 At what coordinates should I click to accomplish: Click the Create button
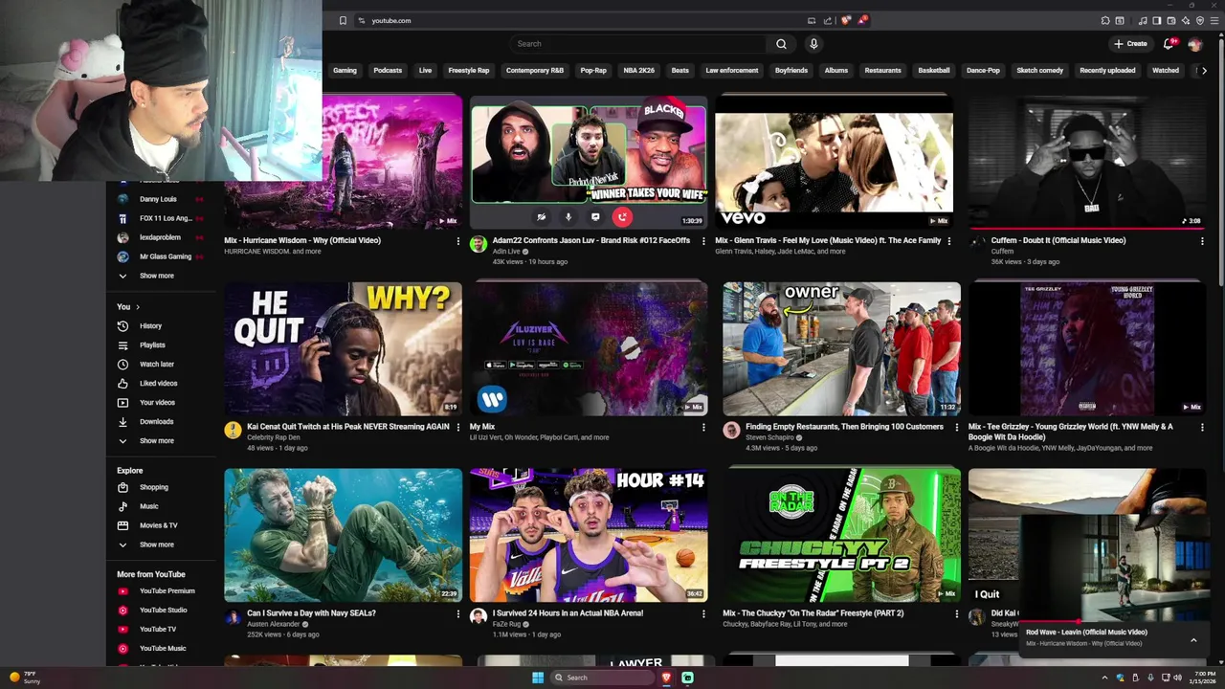click(x=1130, y=44)
